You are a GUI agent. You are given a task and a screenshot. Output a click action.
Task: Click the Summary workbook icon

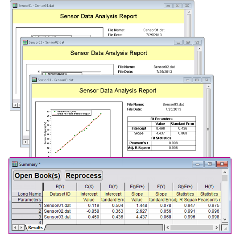15,164
